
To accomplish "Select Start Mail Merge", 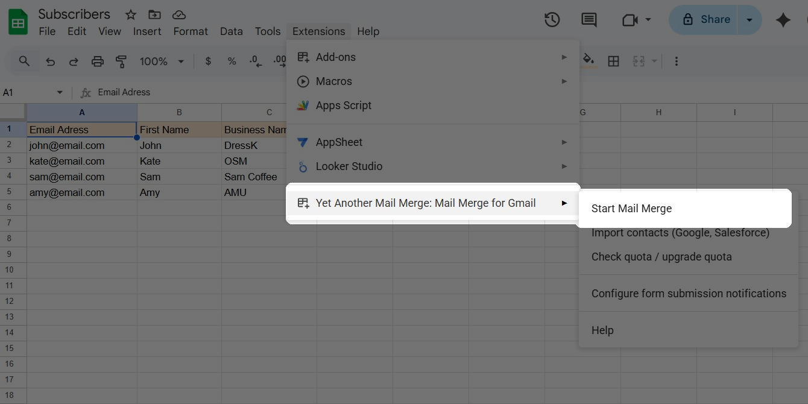I will tap(631, 208).
